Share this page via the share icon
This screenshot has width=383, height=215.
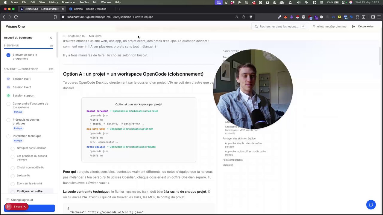point(244,17)
